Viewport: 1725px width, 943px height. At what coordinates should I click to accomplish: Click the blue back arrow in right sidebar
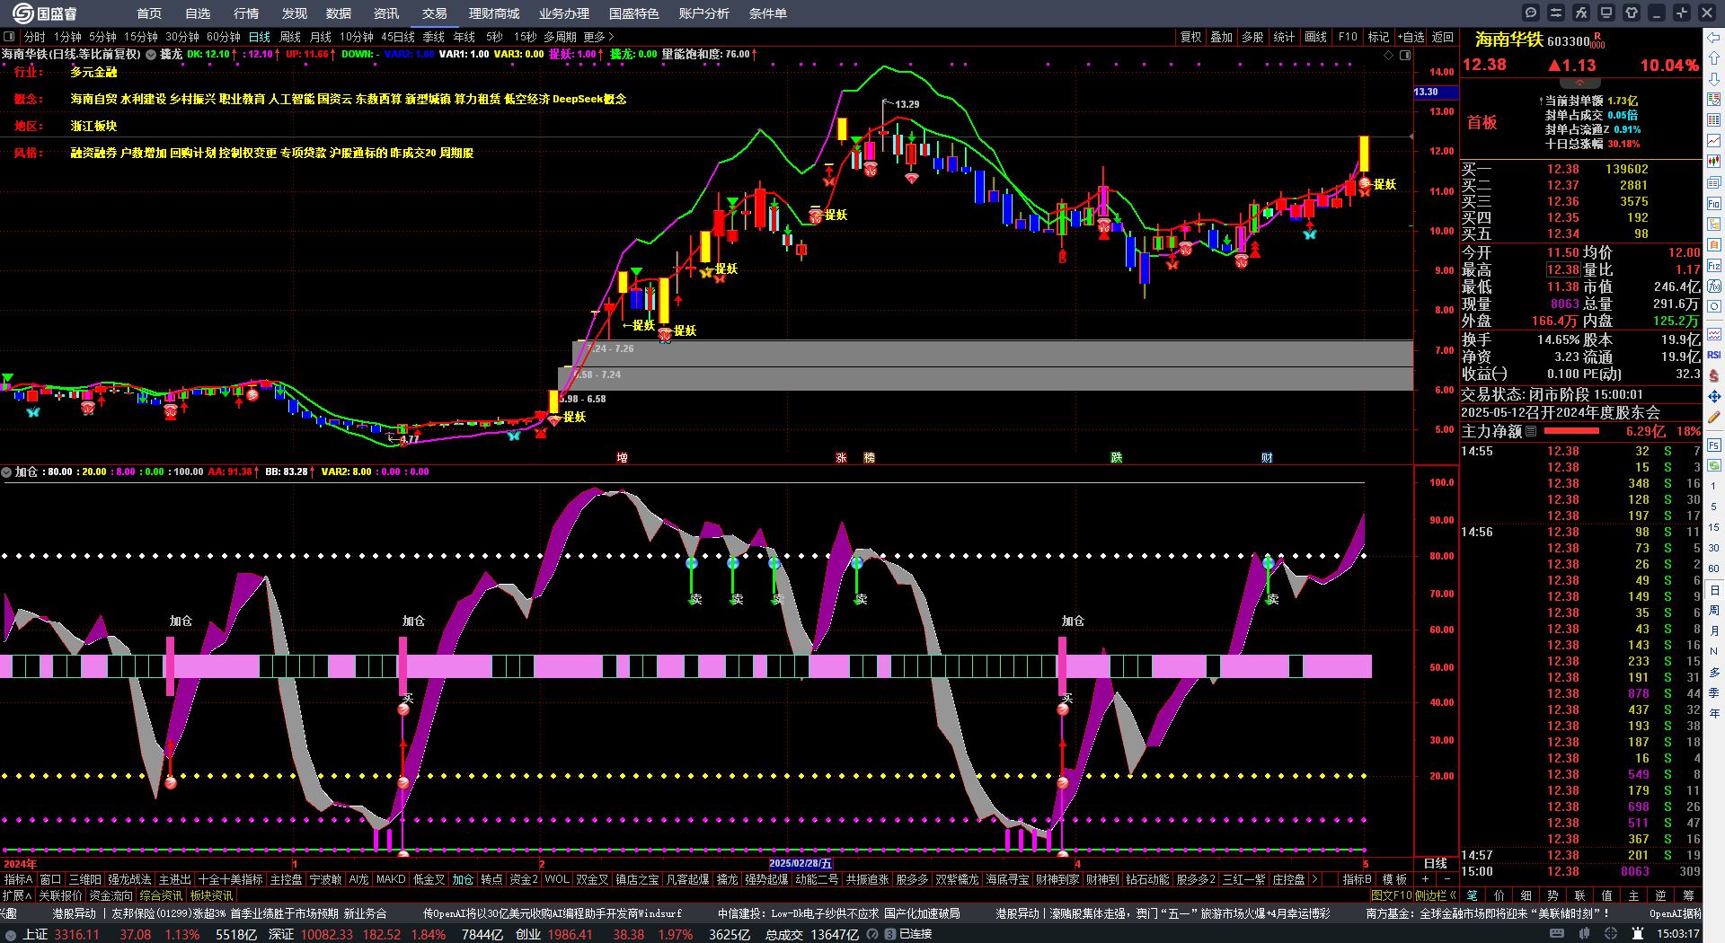1714,38
